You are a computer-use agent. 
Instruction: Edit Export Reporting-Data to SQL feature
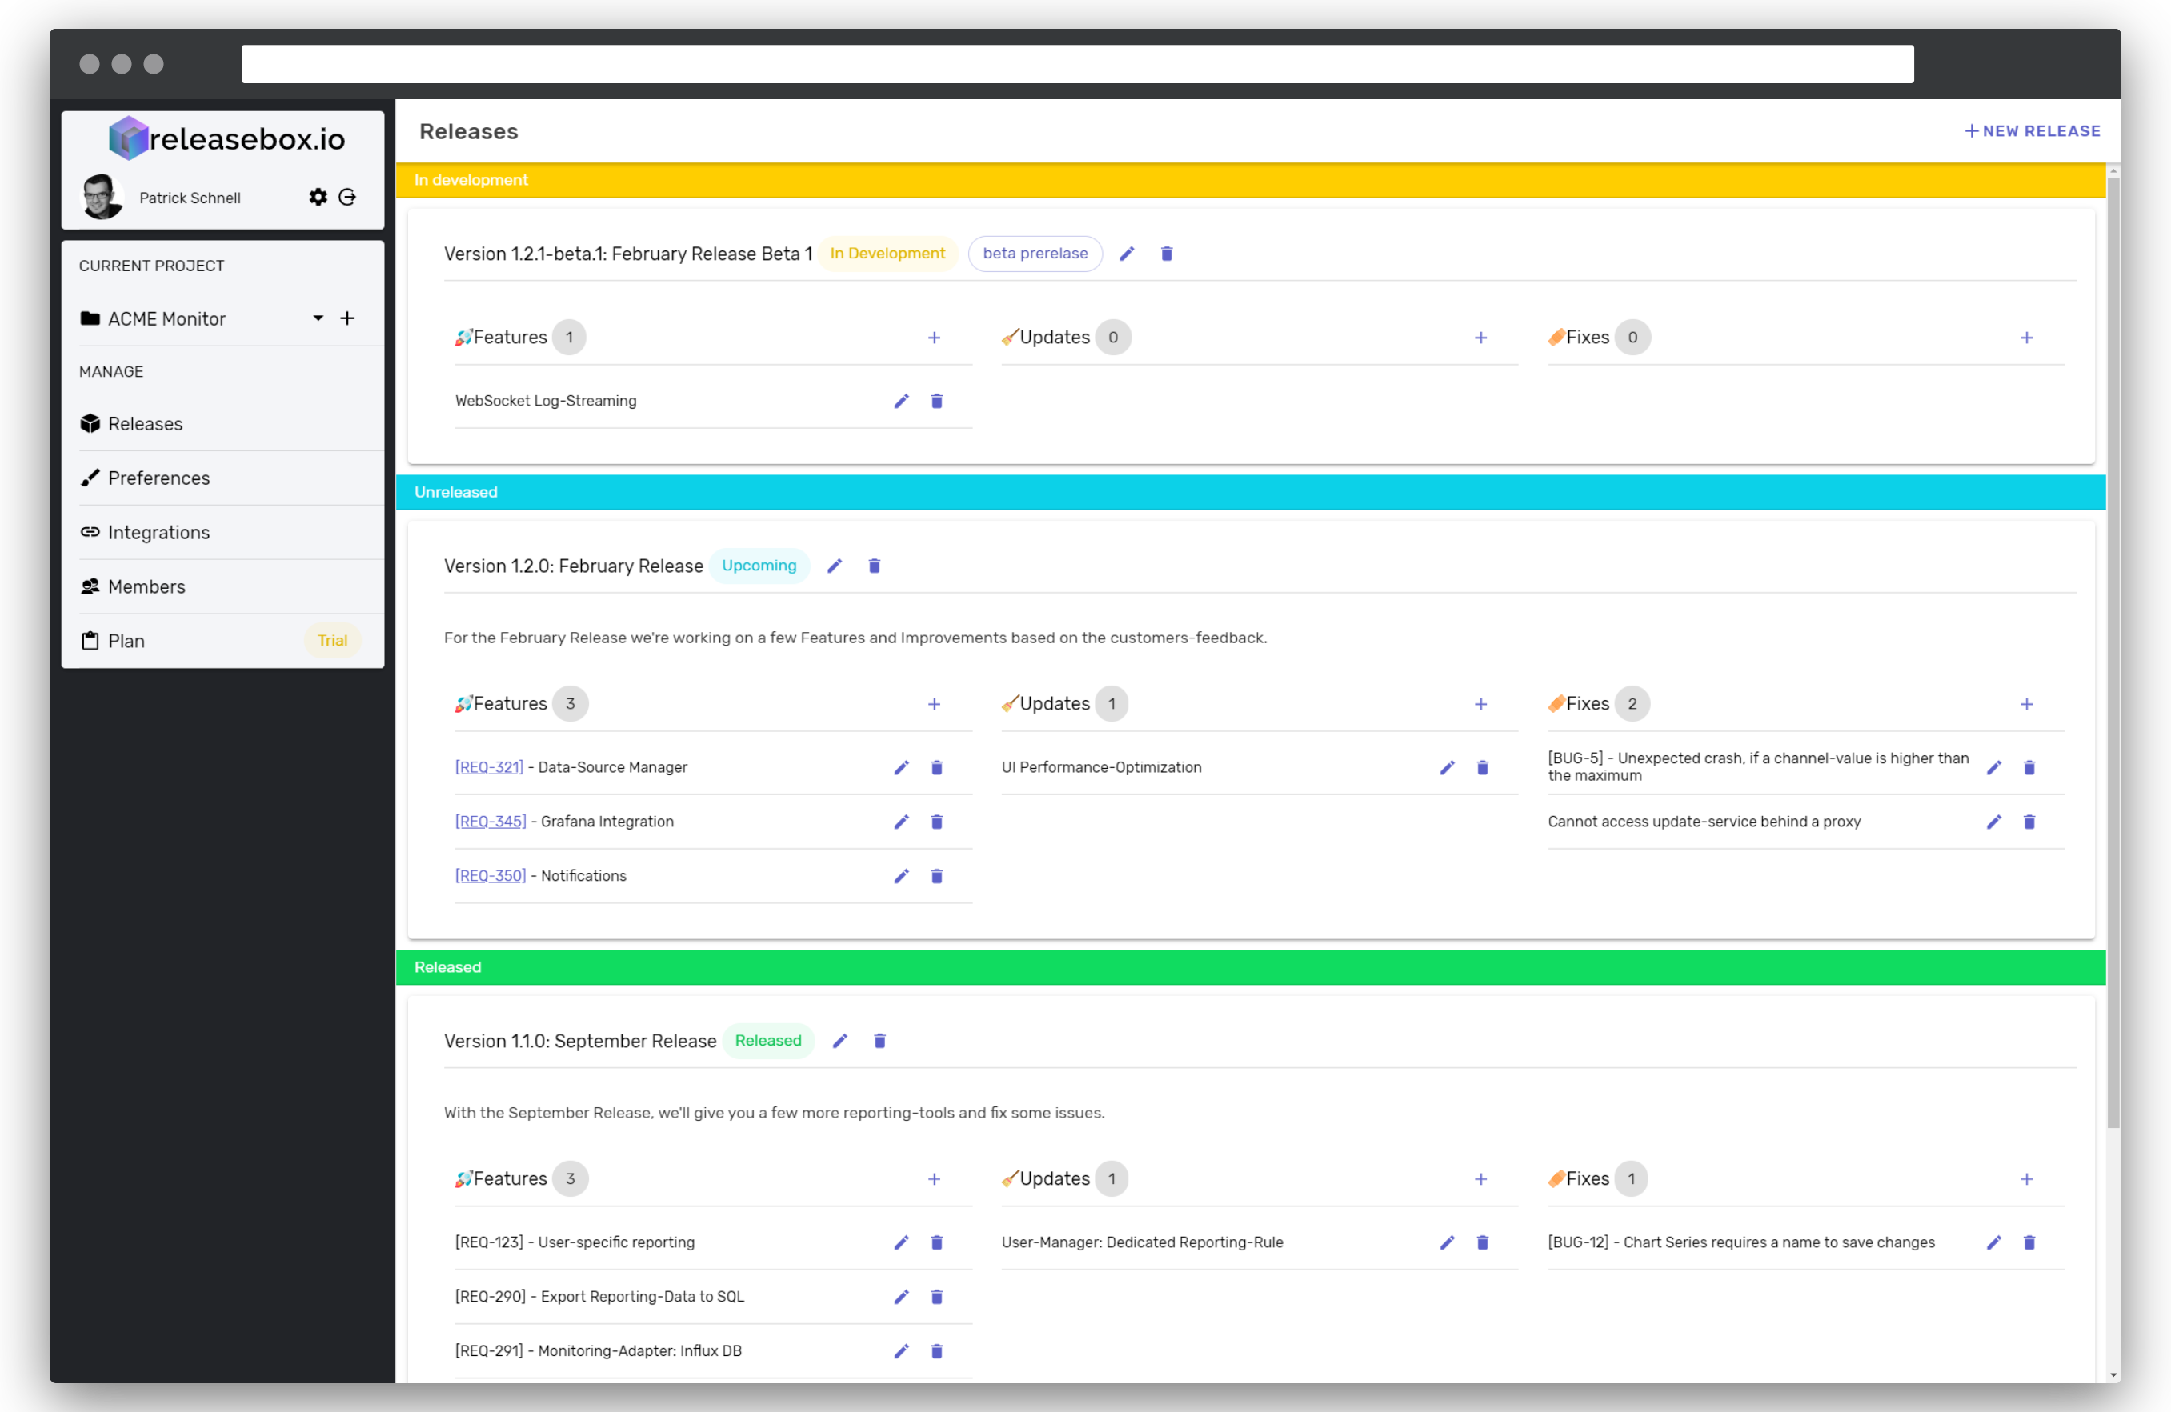pos(901,1297)
